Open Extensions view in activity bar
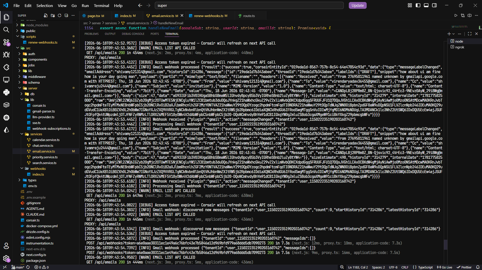 click(x=6, y=67)
